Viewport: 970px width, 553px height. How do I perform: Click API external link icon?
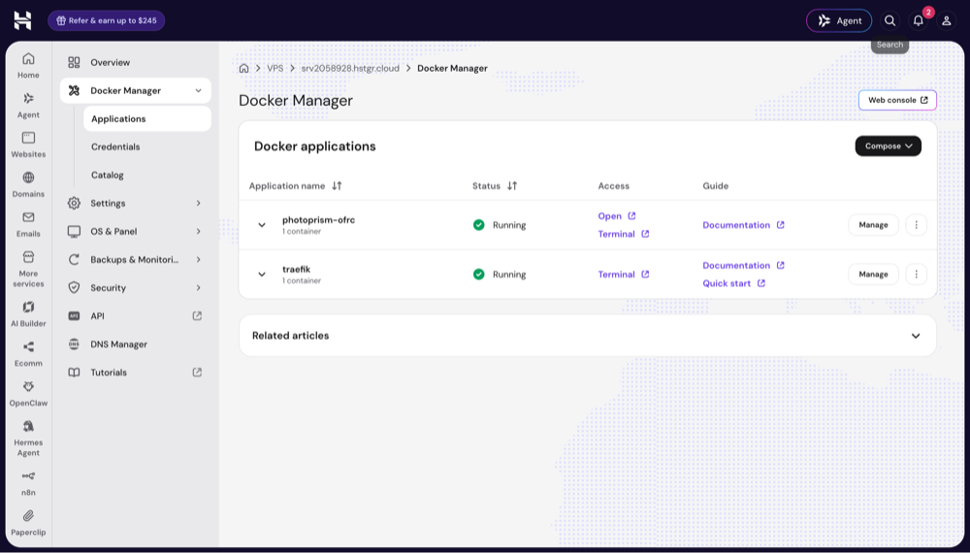(197, 315)
